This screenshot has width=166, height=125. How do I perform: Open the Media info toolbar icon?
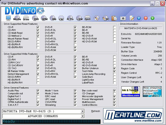(17, 18)
